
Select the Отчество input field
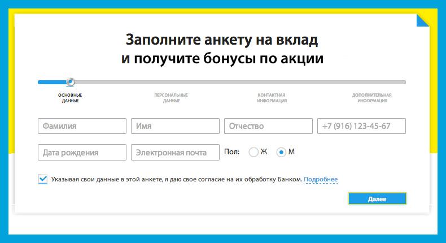coord(268,126)
